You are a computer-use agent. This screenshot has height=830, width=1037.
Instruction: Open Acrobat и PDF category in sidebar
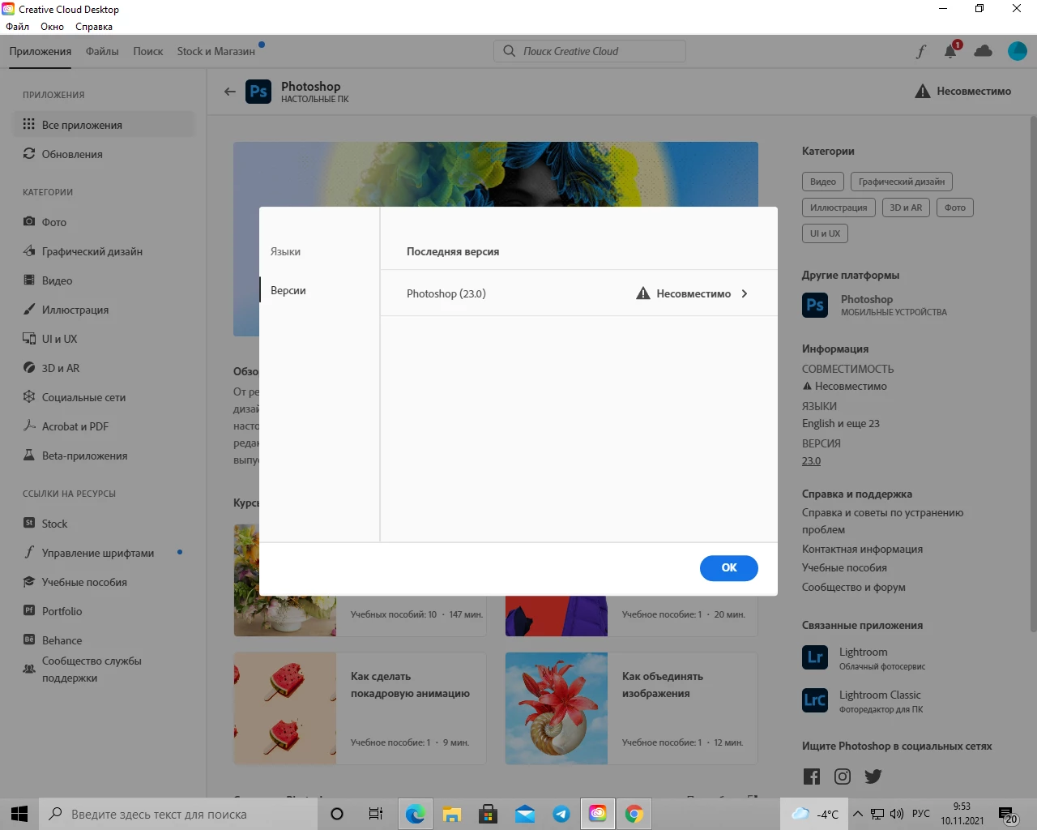[x=105, y=426]
